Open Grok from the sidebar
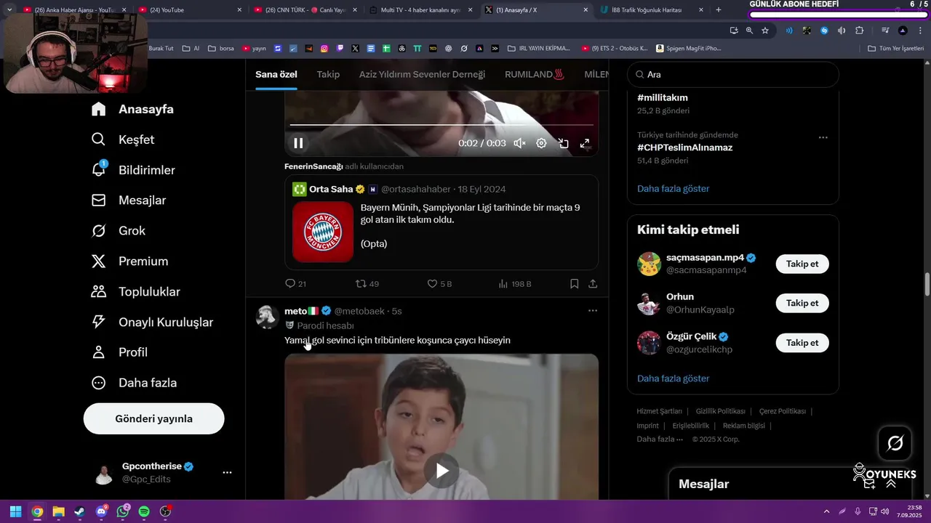931x523 pixels. [x=119, y=231]
